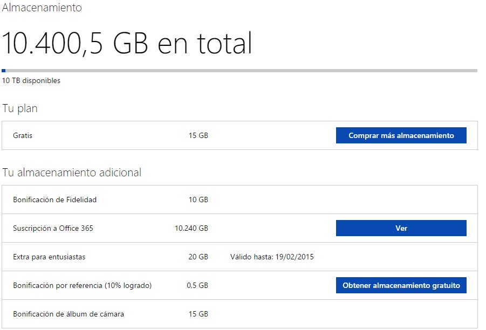This screenshot has width=486, height=330.
Task: Select the Gratis plan row label
Action: coord(23,136)
